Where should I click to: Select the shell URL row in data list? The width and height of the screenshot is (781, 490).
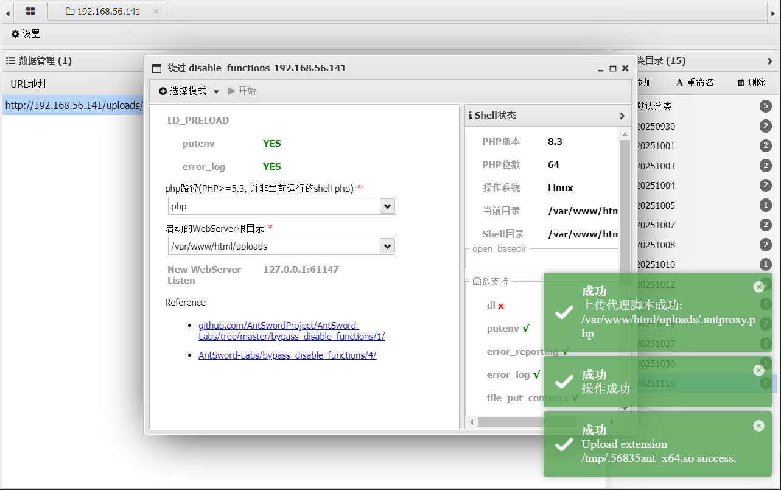coord(73,105)
